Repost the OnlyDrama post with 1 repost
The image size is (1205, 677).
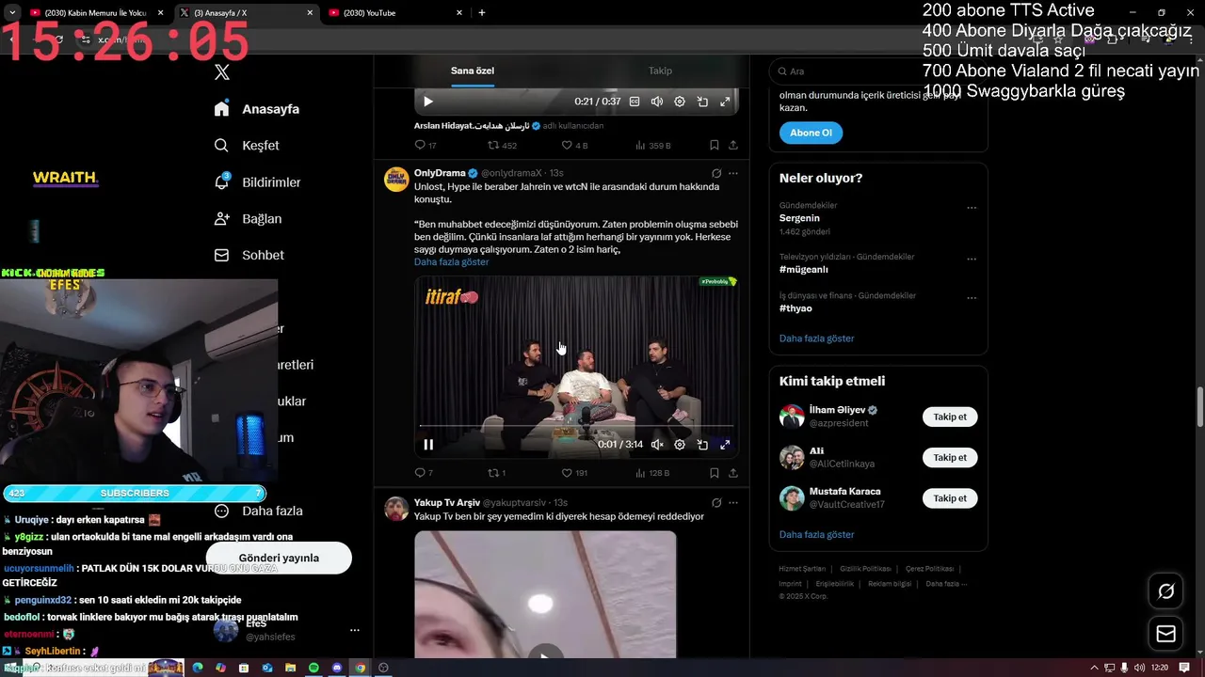pyautogui.click(x=496, y=473)
